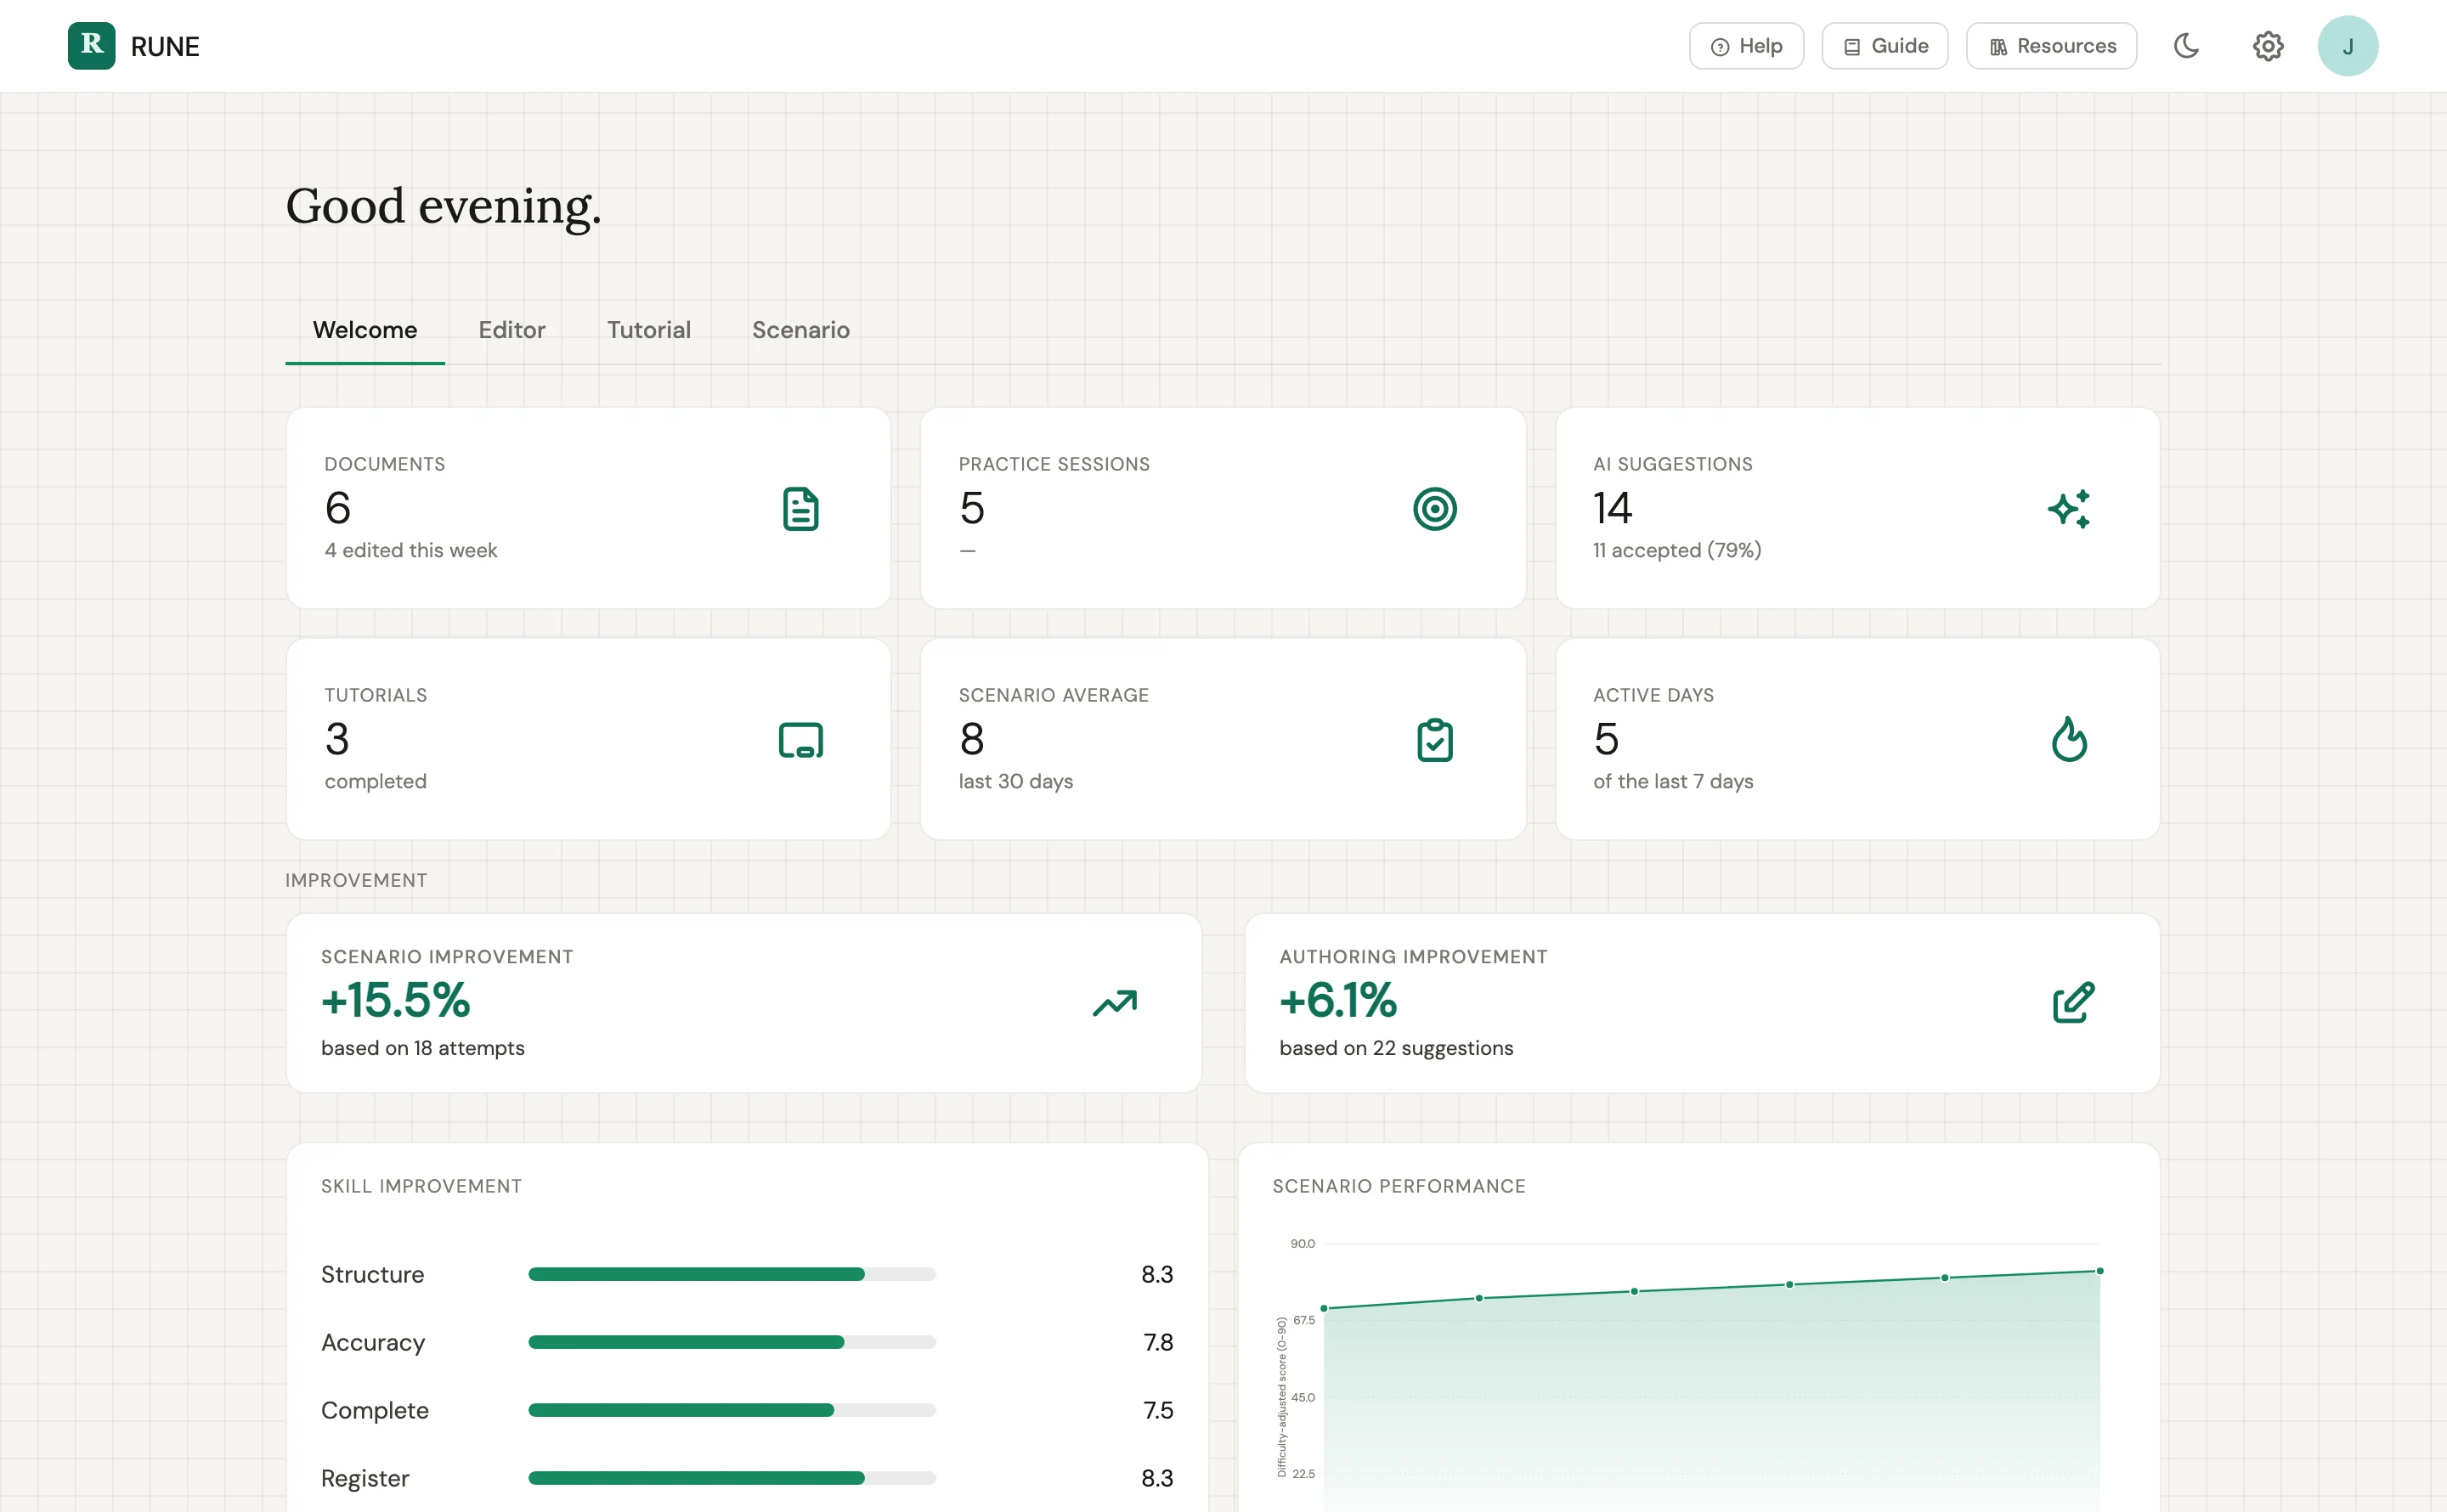Click the Register score 8.3
Image resolution: width=2447 pixels, height=1512 pixels.
pos(1156,1478)
